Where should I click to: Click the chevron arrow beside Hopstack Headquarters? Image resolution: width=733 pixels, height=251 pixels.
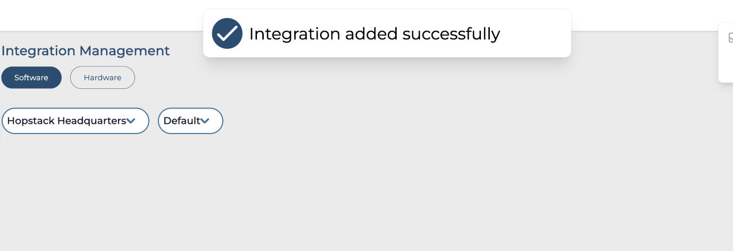point(131,121)
